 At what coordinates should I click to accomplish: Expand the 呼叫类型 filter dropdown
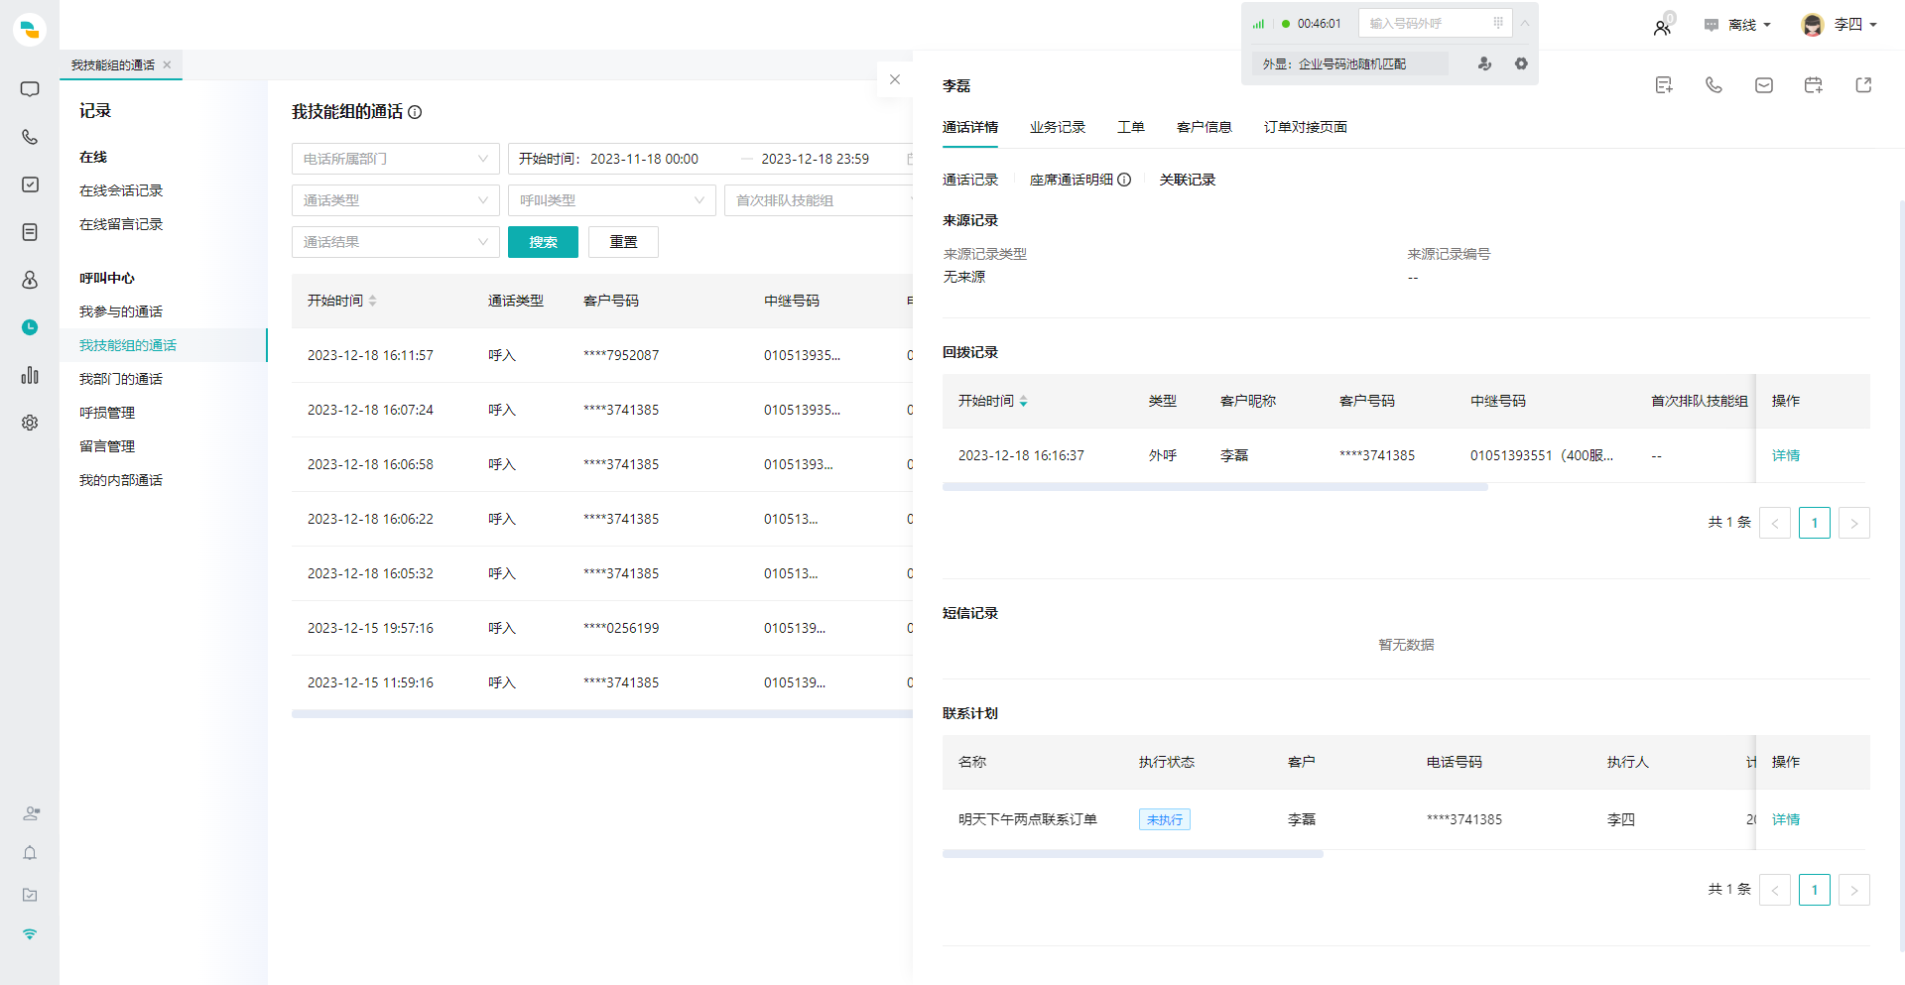pos(612,200)
